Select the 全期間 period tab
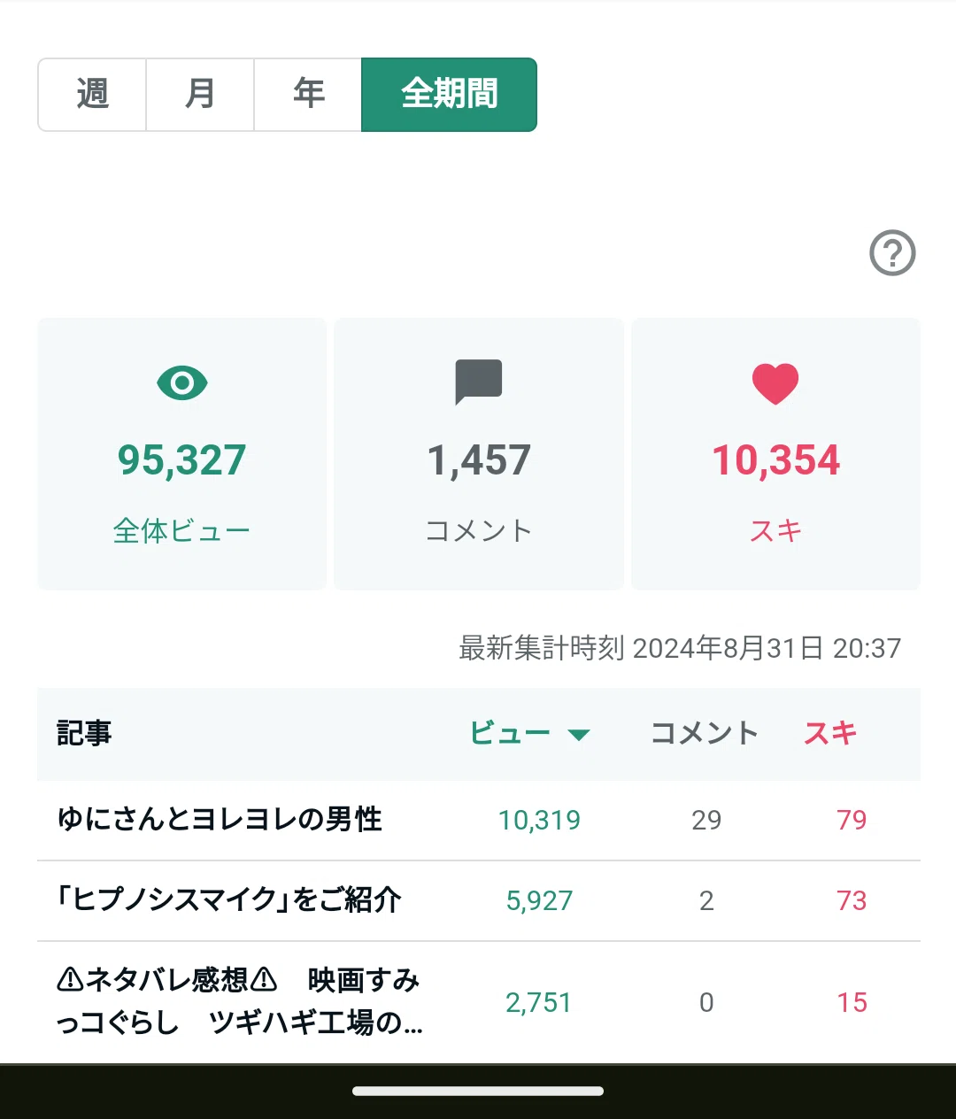 coord(450,95)
